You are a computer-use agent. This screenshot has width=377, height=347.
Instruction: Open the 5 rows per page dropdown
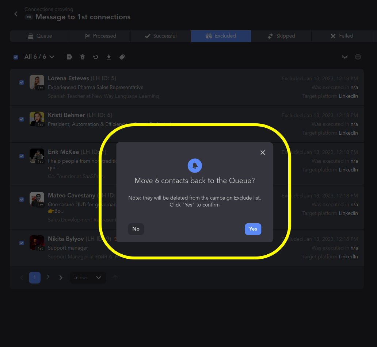88,278
